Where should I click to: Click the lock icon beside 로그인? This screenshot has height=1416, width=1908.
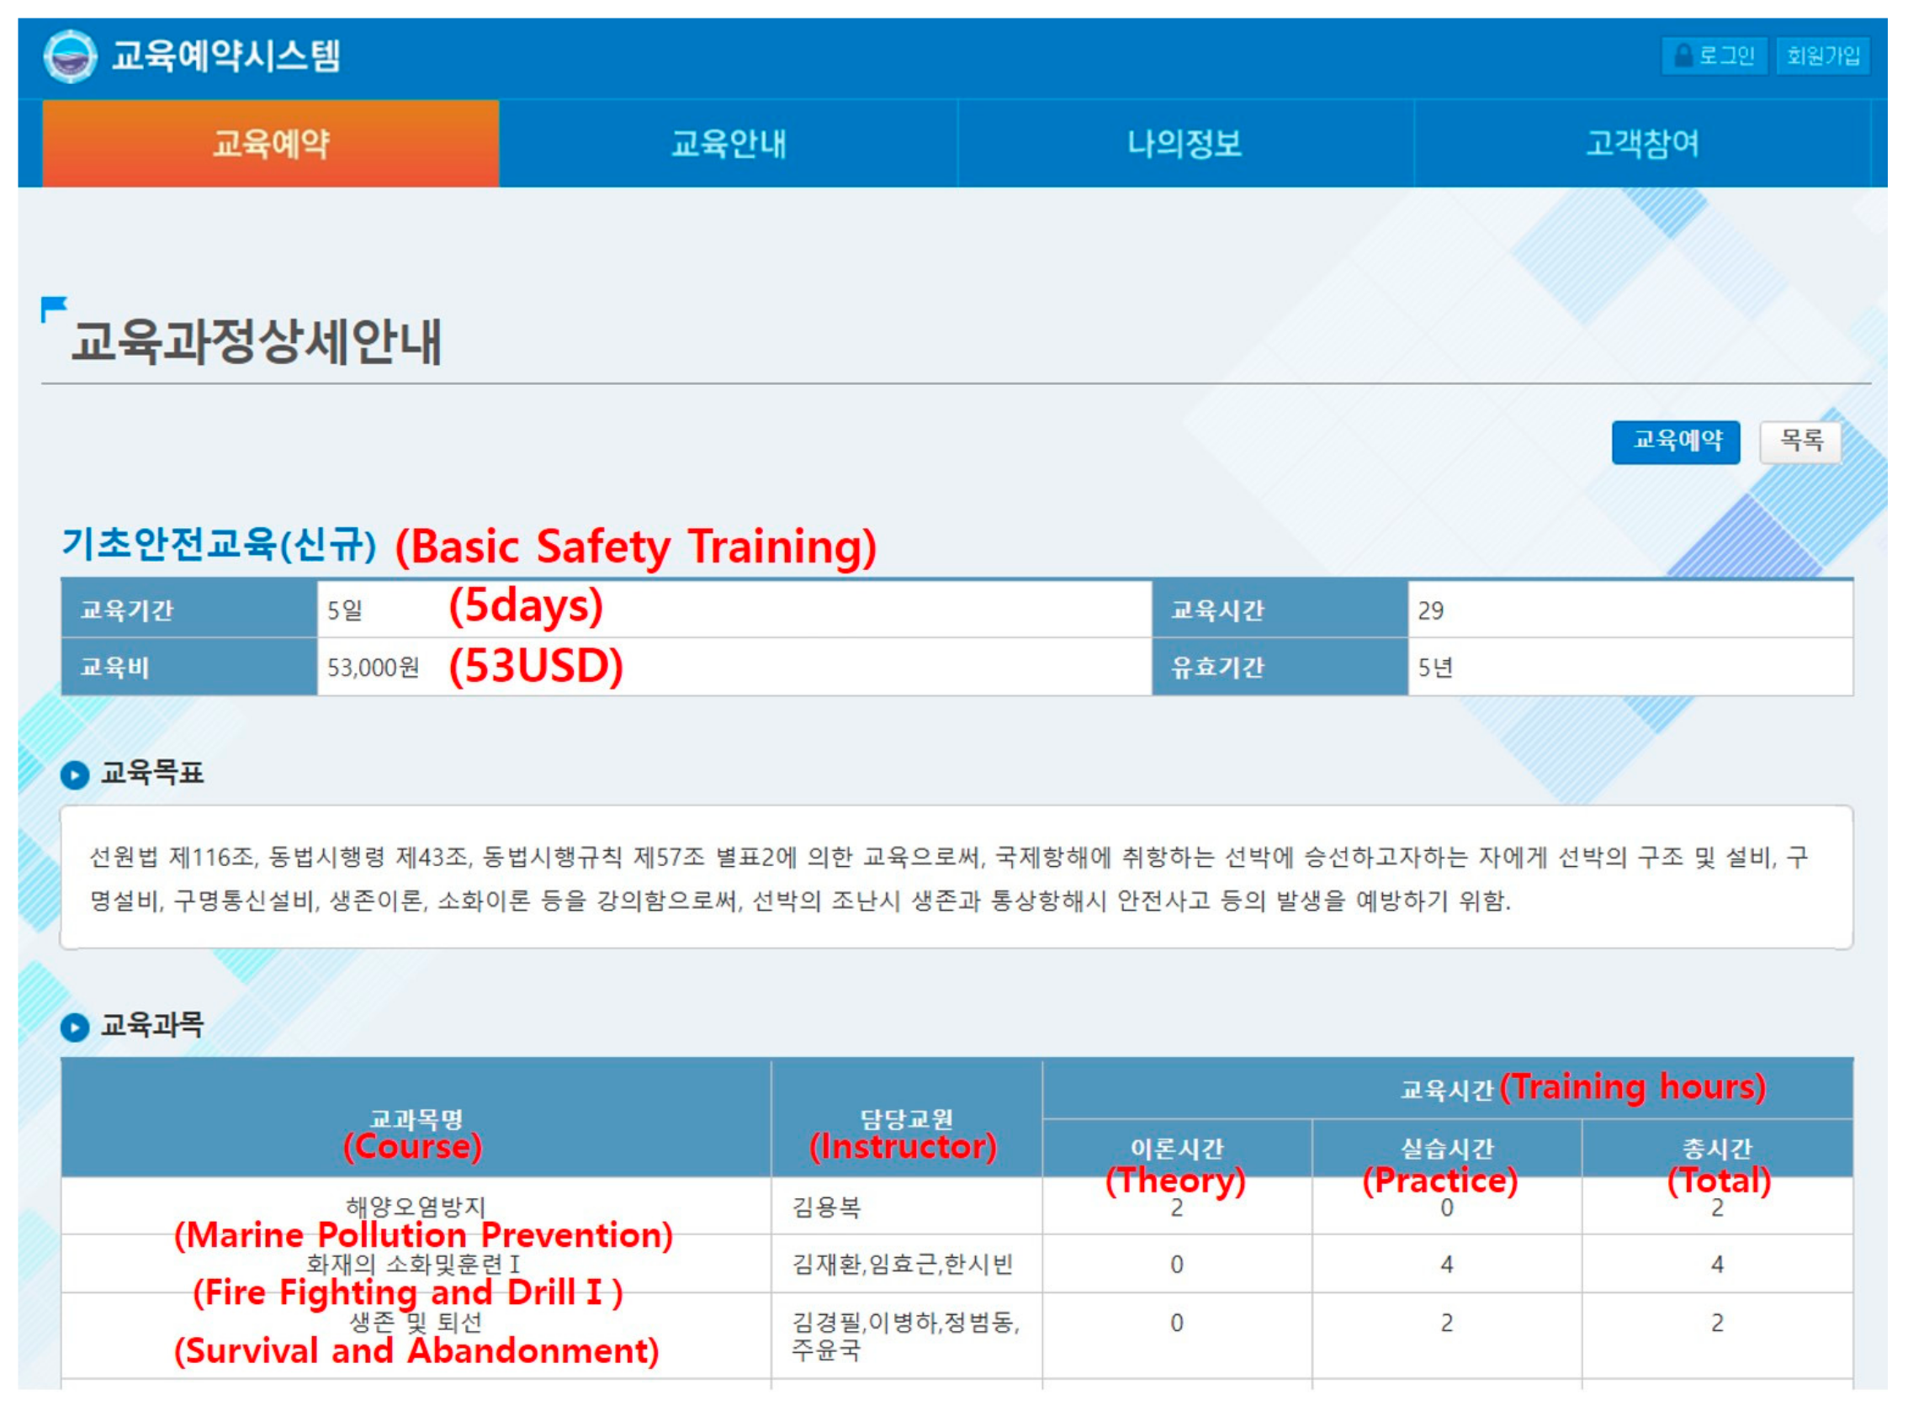point(1683,56)
